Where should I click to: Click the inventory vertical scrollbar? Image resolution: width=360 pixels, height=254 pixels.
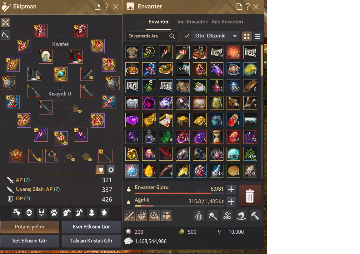(x=262, y=61)
